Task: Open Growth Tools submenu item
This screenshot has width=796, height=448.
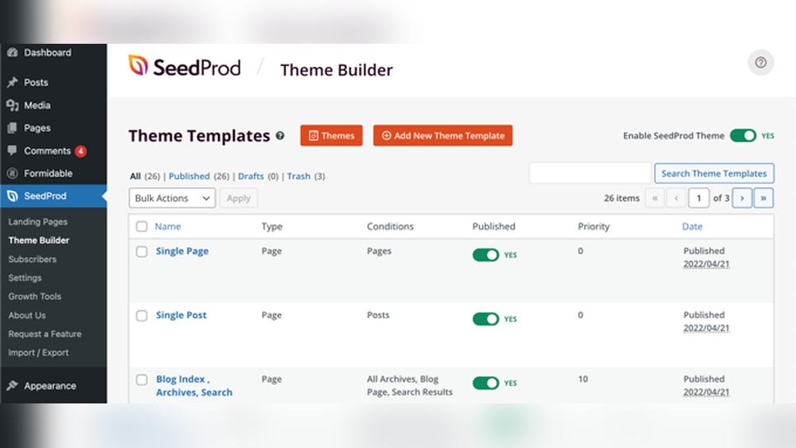Action: click(x=34, y=296)
